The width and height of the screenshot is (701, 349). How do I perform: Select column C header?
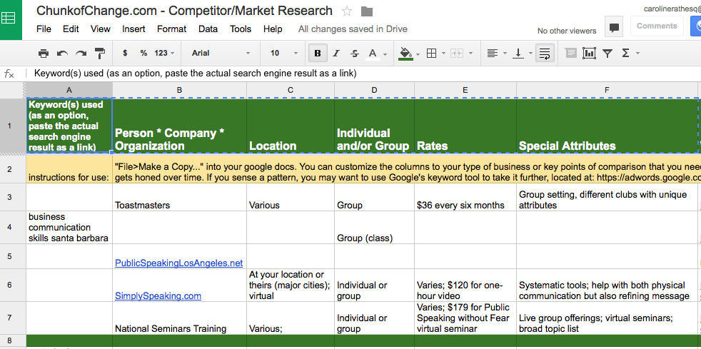click(x=290, y=90)
